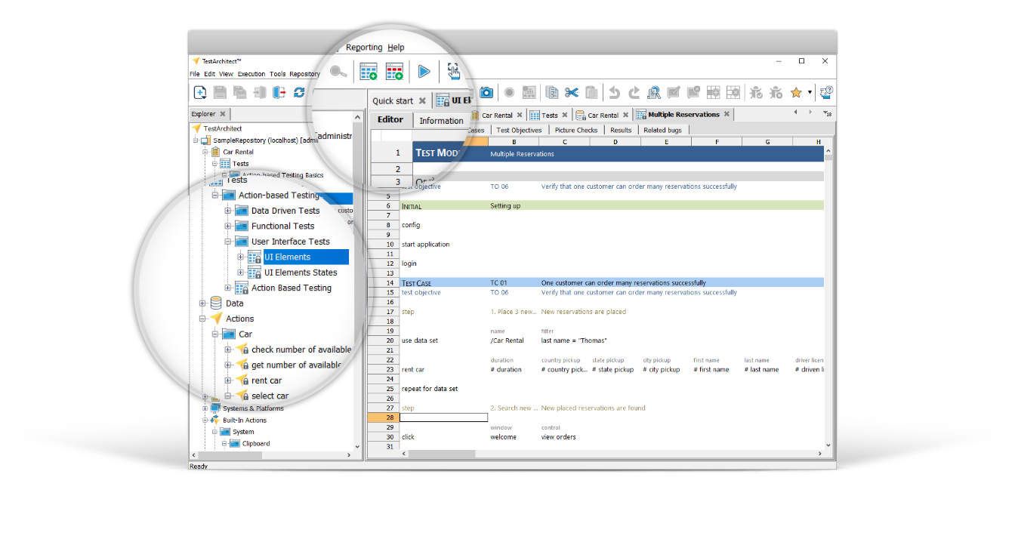Run the test with the Play icon
Viewport: 1015px width, 533px height.
[x=424, y=72]
